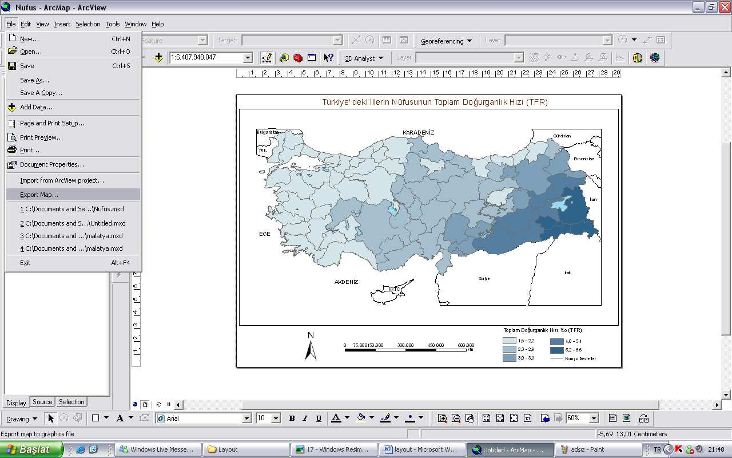Click the vertical scrollbar down arrow
Image resolution: width=732 pixels, height=458 pixels.
point(726,394)
